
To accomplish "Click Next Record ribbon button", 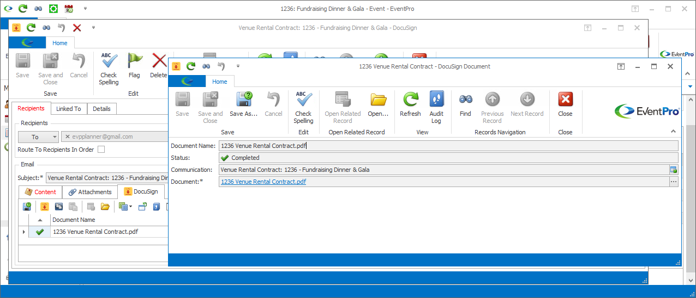I will point(527,104).
